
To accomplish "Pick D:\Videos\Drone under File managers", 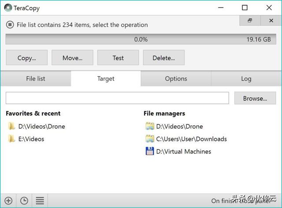I will [x=179, y=126].
